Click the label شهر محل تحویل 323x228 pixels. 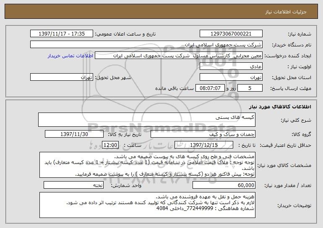[113, 77]
